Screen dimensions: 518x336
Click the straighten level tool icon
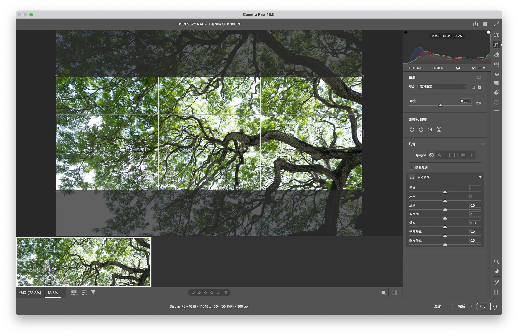[478, 103]
